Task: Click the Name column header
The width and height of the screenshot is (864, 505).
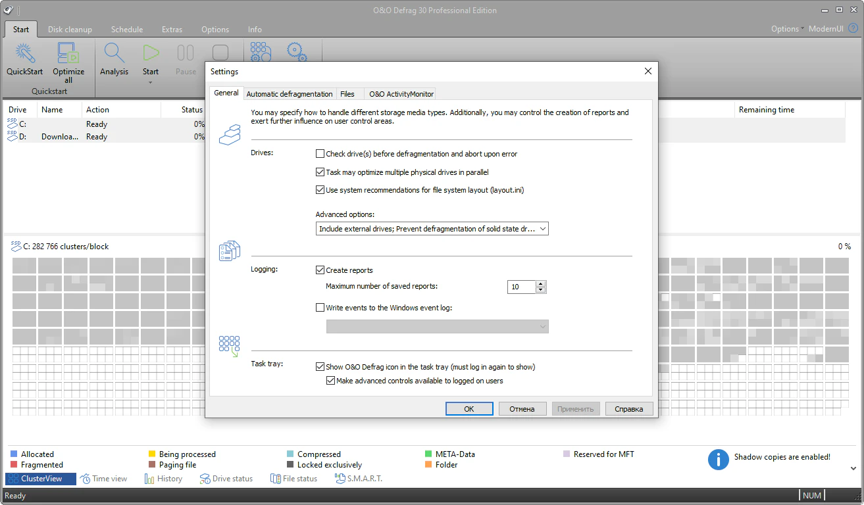Action: [60, 110]
